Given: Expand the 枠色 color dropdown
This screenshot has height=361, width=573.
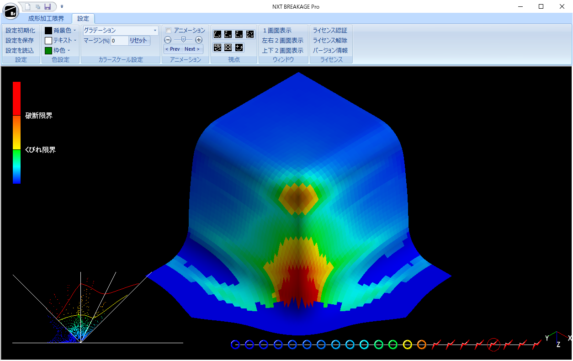Looking at the screenshot, I should click(x=69, y=50).
